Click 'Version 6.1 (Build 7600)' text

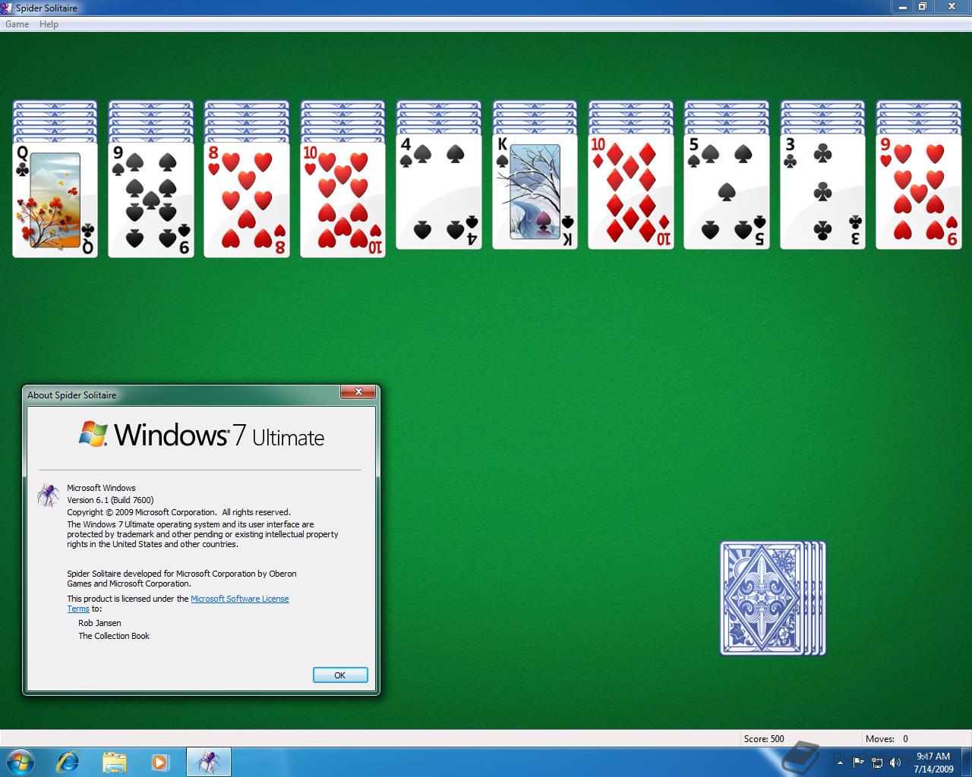point(110,500)
